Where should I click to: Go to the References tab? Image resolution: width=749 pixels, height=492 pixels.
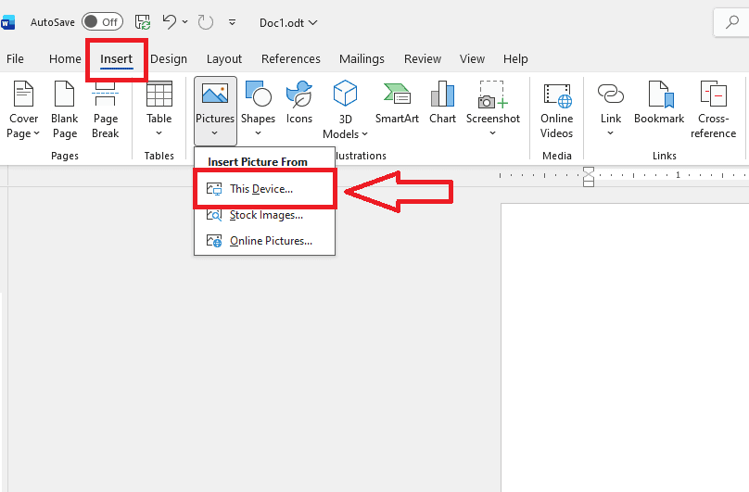[x=290, y=58]
